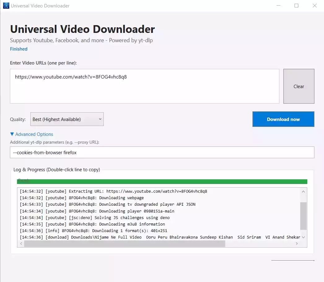Select log line 'Extracting URL'

pos(114,191)
